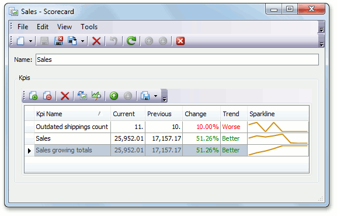Click Save and New icon
The height and width of the screenshot is (216, 337).
pos(72,41)
